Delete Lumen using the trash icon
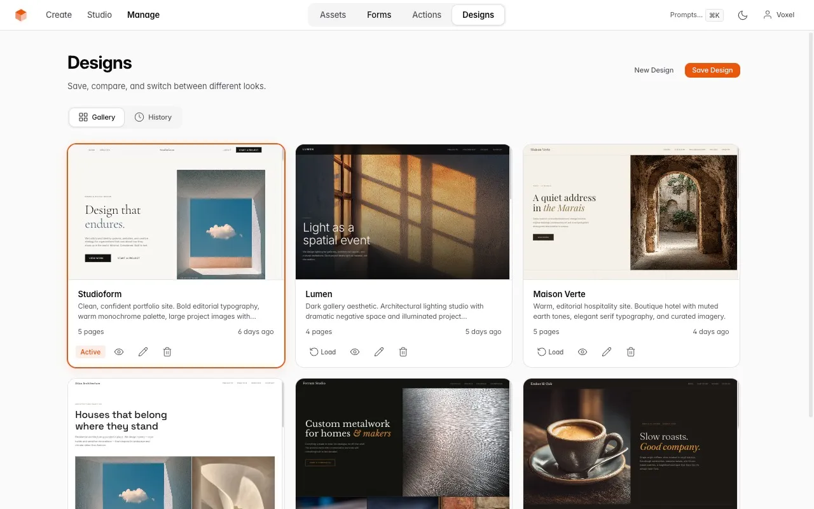Viewport: 814px width, 509px height. click(403, 351)
